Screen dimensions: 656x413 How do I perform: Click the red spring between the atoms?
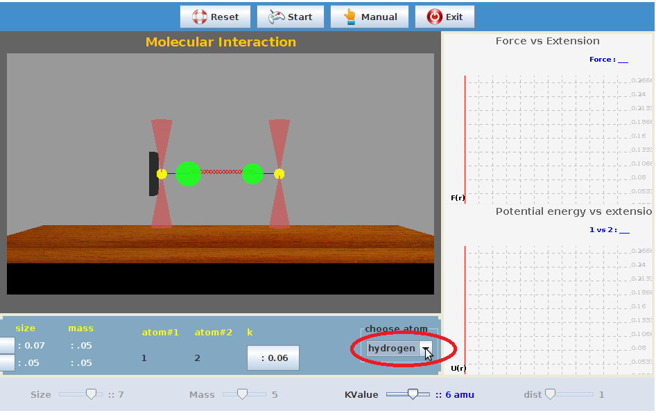(x=221, y=172)
